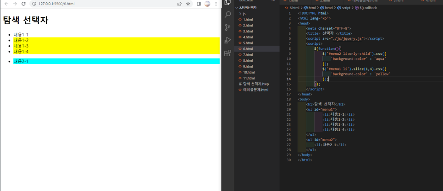Open Run and Debug view
Image resolution: width=443 pixels, height=191 pixels.
pos(227,40)
